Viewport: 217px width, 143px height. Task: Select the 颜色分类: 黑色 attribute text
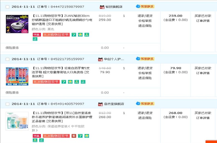point(43,29)
